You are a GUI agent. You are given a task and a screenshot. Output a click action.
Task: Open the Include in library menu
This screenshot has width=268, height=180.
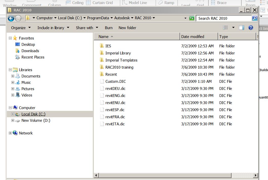pyautogui.click(x=53, y=28)
